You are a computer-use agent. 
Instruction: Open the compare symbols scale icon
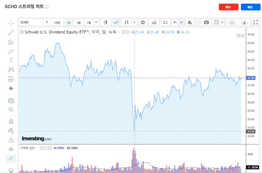click(x=165, y=22)
